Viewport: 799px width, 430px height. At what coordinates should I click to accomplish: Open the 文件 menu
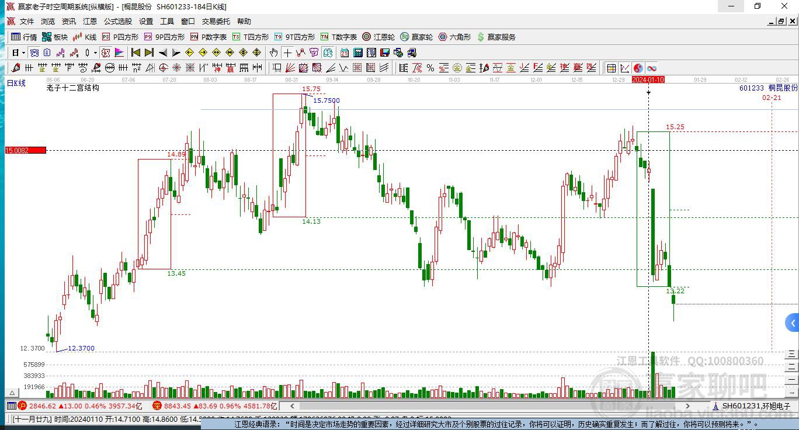click(27, 22)
